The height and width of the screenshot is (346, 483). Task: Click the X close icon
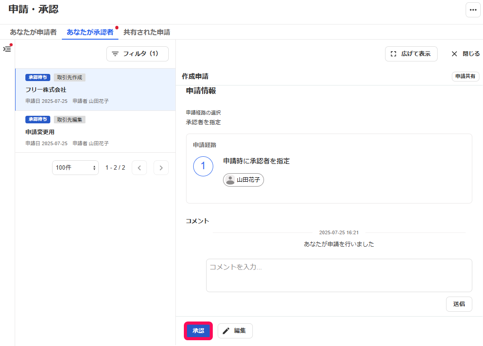pos(455,54)
